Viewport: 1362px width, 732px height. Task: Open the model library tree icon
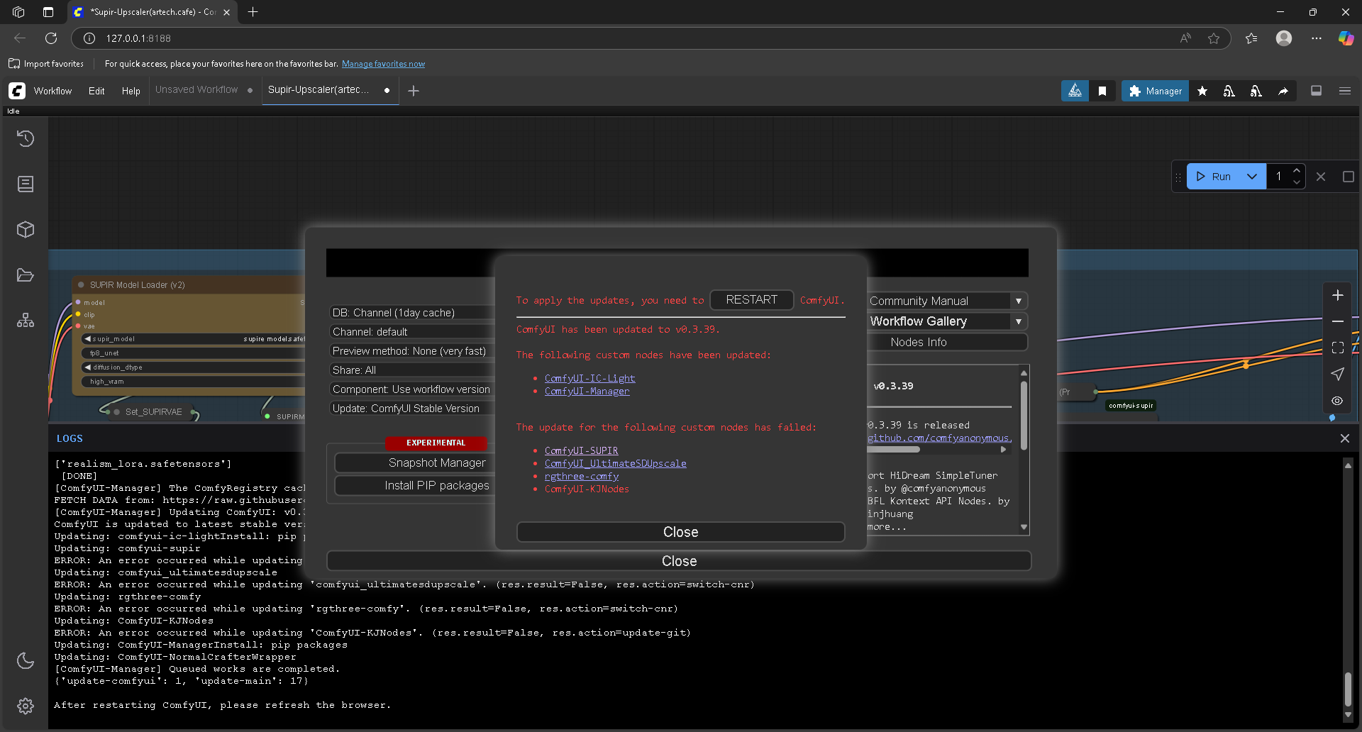(x=26, y=321)
